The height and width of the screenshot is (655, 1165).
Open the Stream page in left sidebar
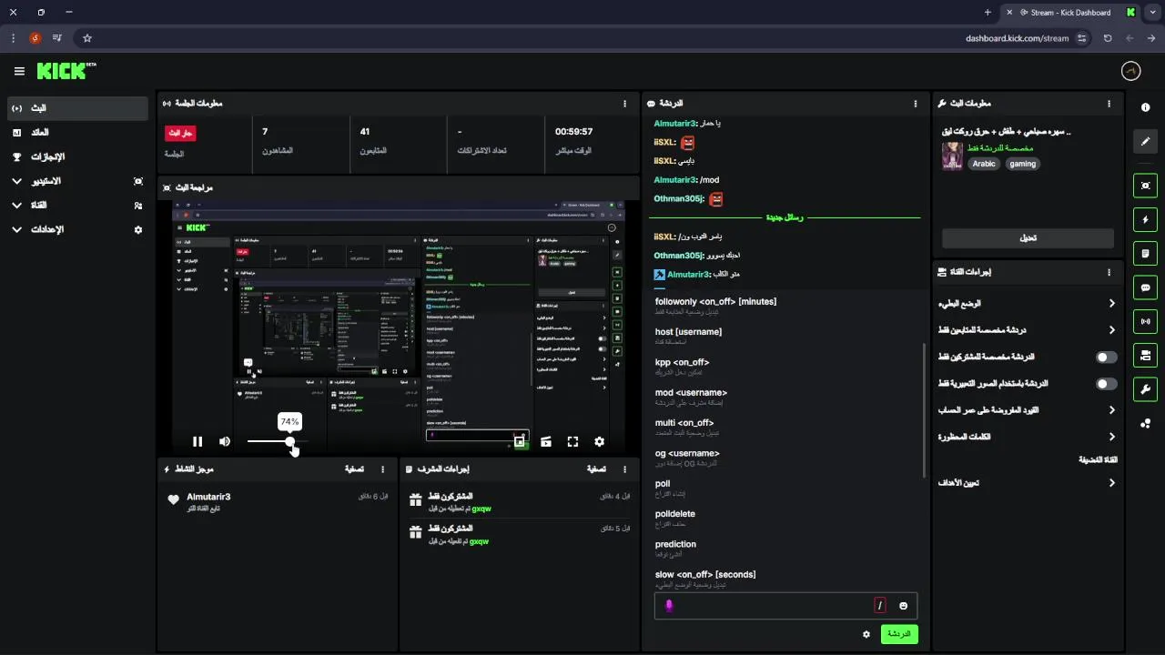(x=77, y=108)
